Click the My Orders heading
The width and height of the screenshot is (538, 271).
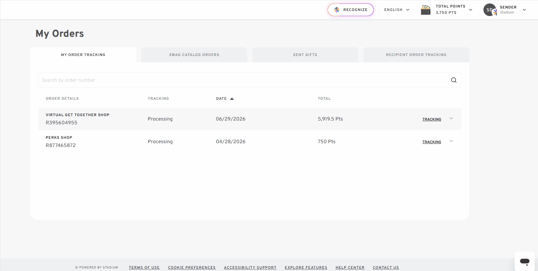[x=60, y=33]
